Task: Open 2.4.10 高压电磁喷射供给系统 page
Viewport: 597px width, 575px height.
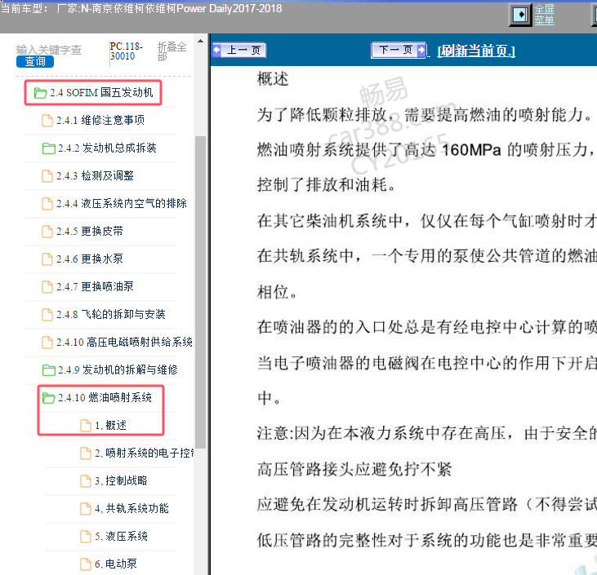Action: (124, 343)
